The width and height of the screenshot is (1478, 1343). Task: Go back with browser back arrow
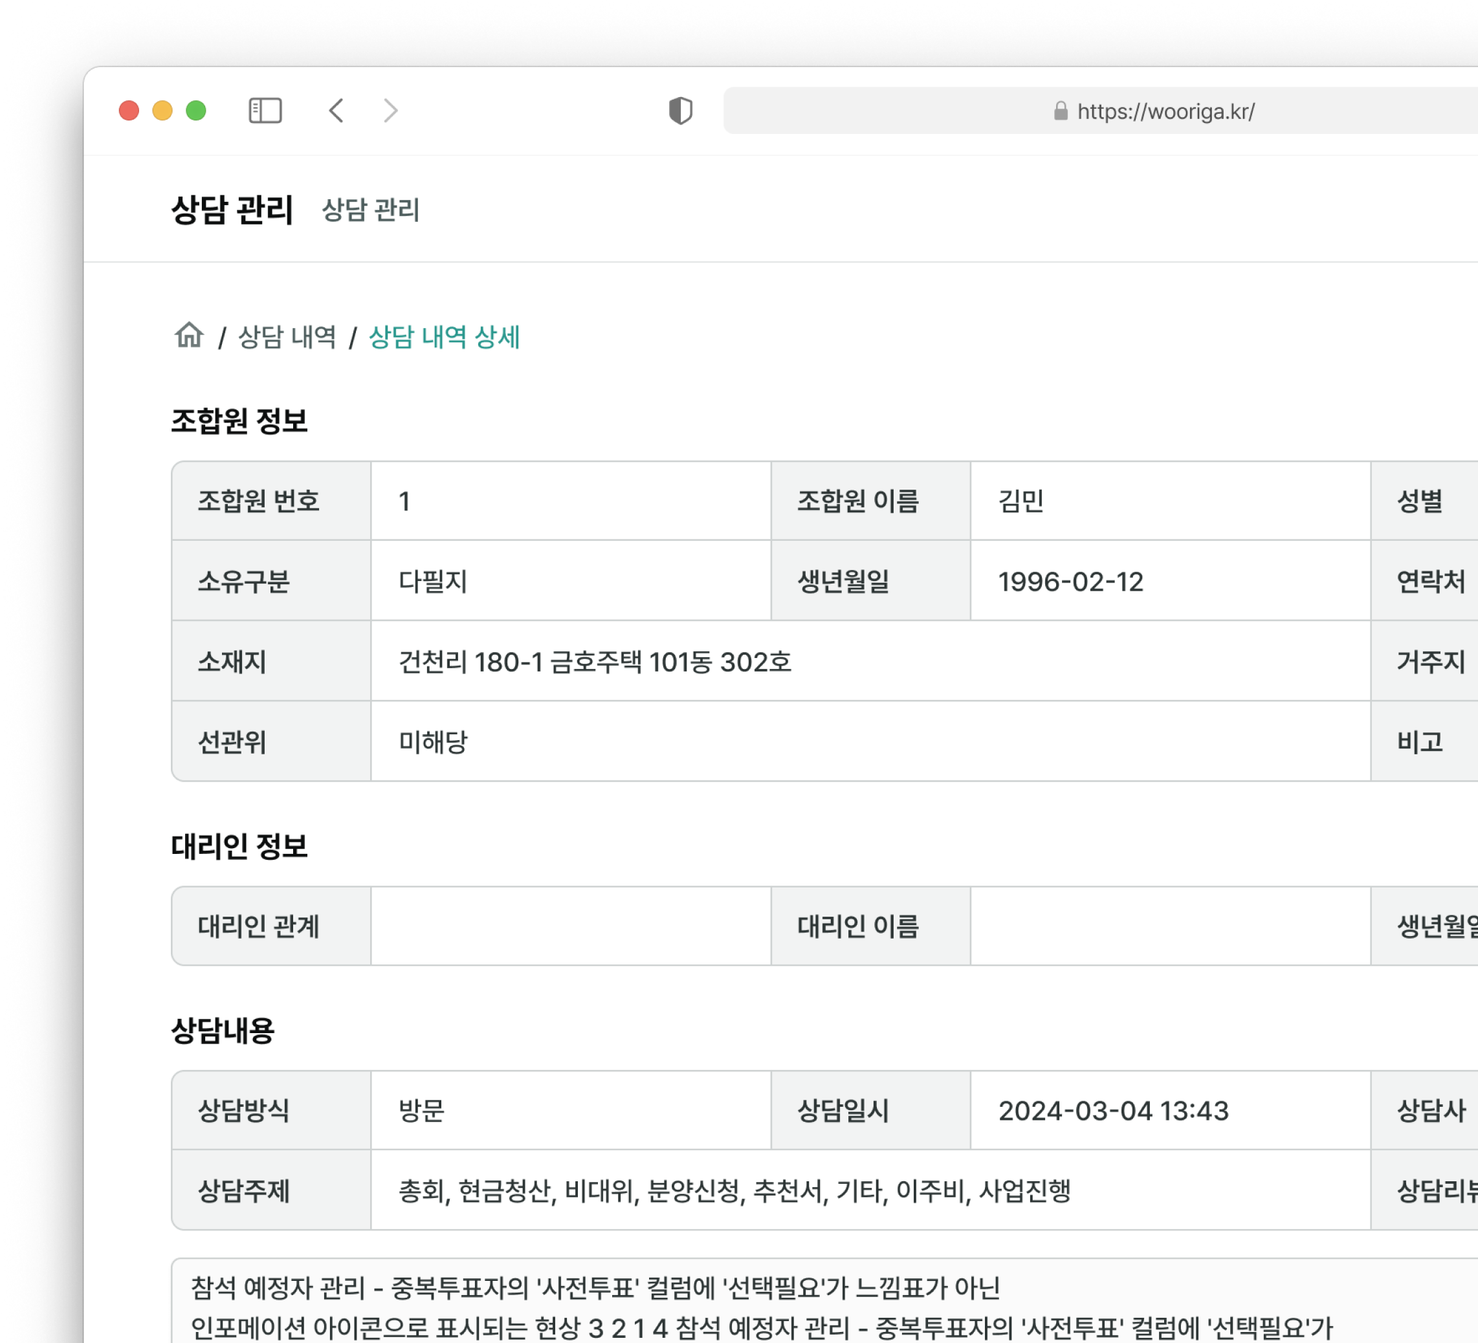[x=336, y=111]
